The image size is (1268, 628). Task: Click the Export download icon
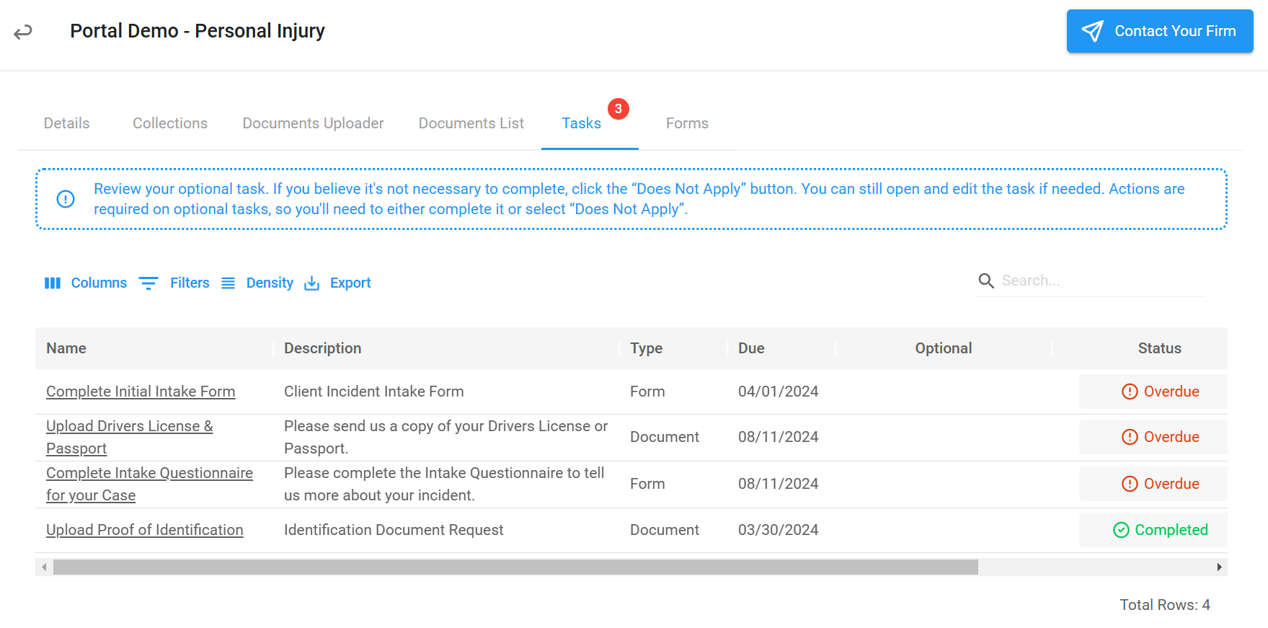click(311, 283)
